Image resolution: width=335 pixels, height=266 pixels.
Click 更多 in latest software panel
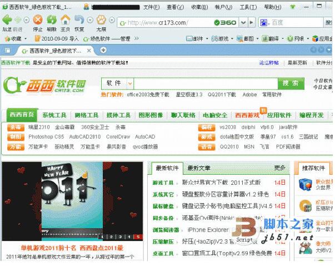point(279,168)
